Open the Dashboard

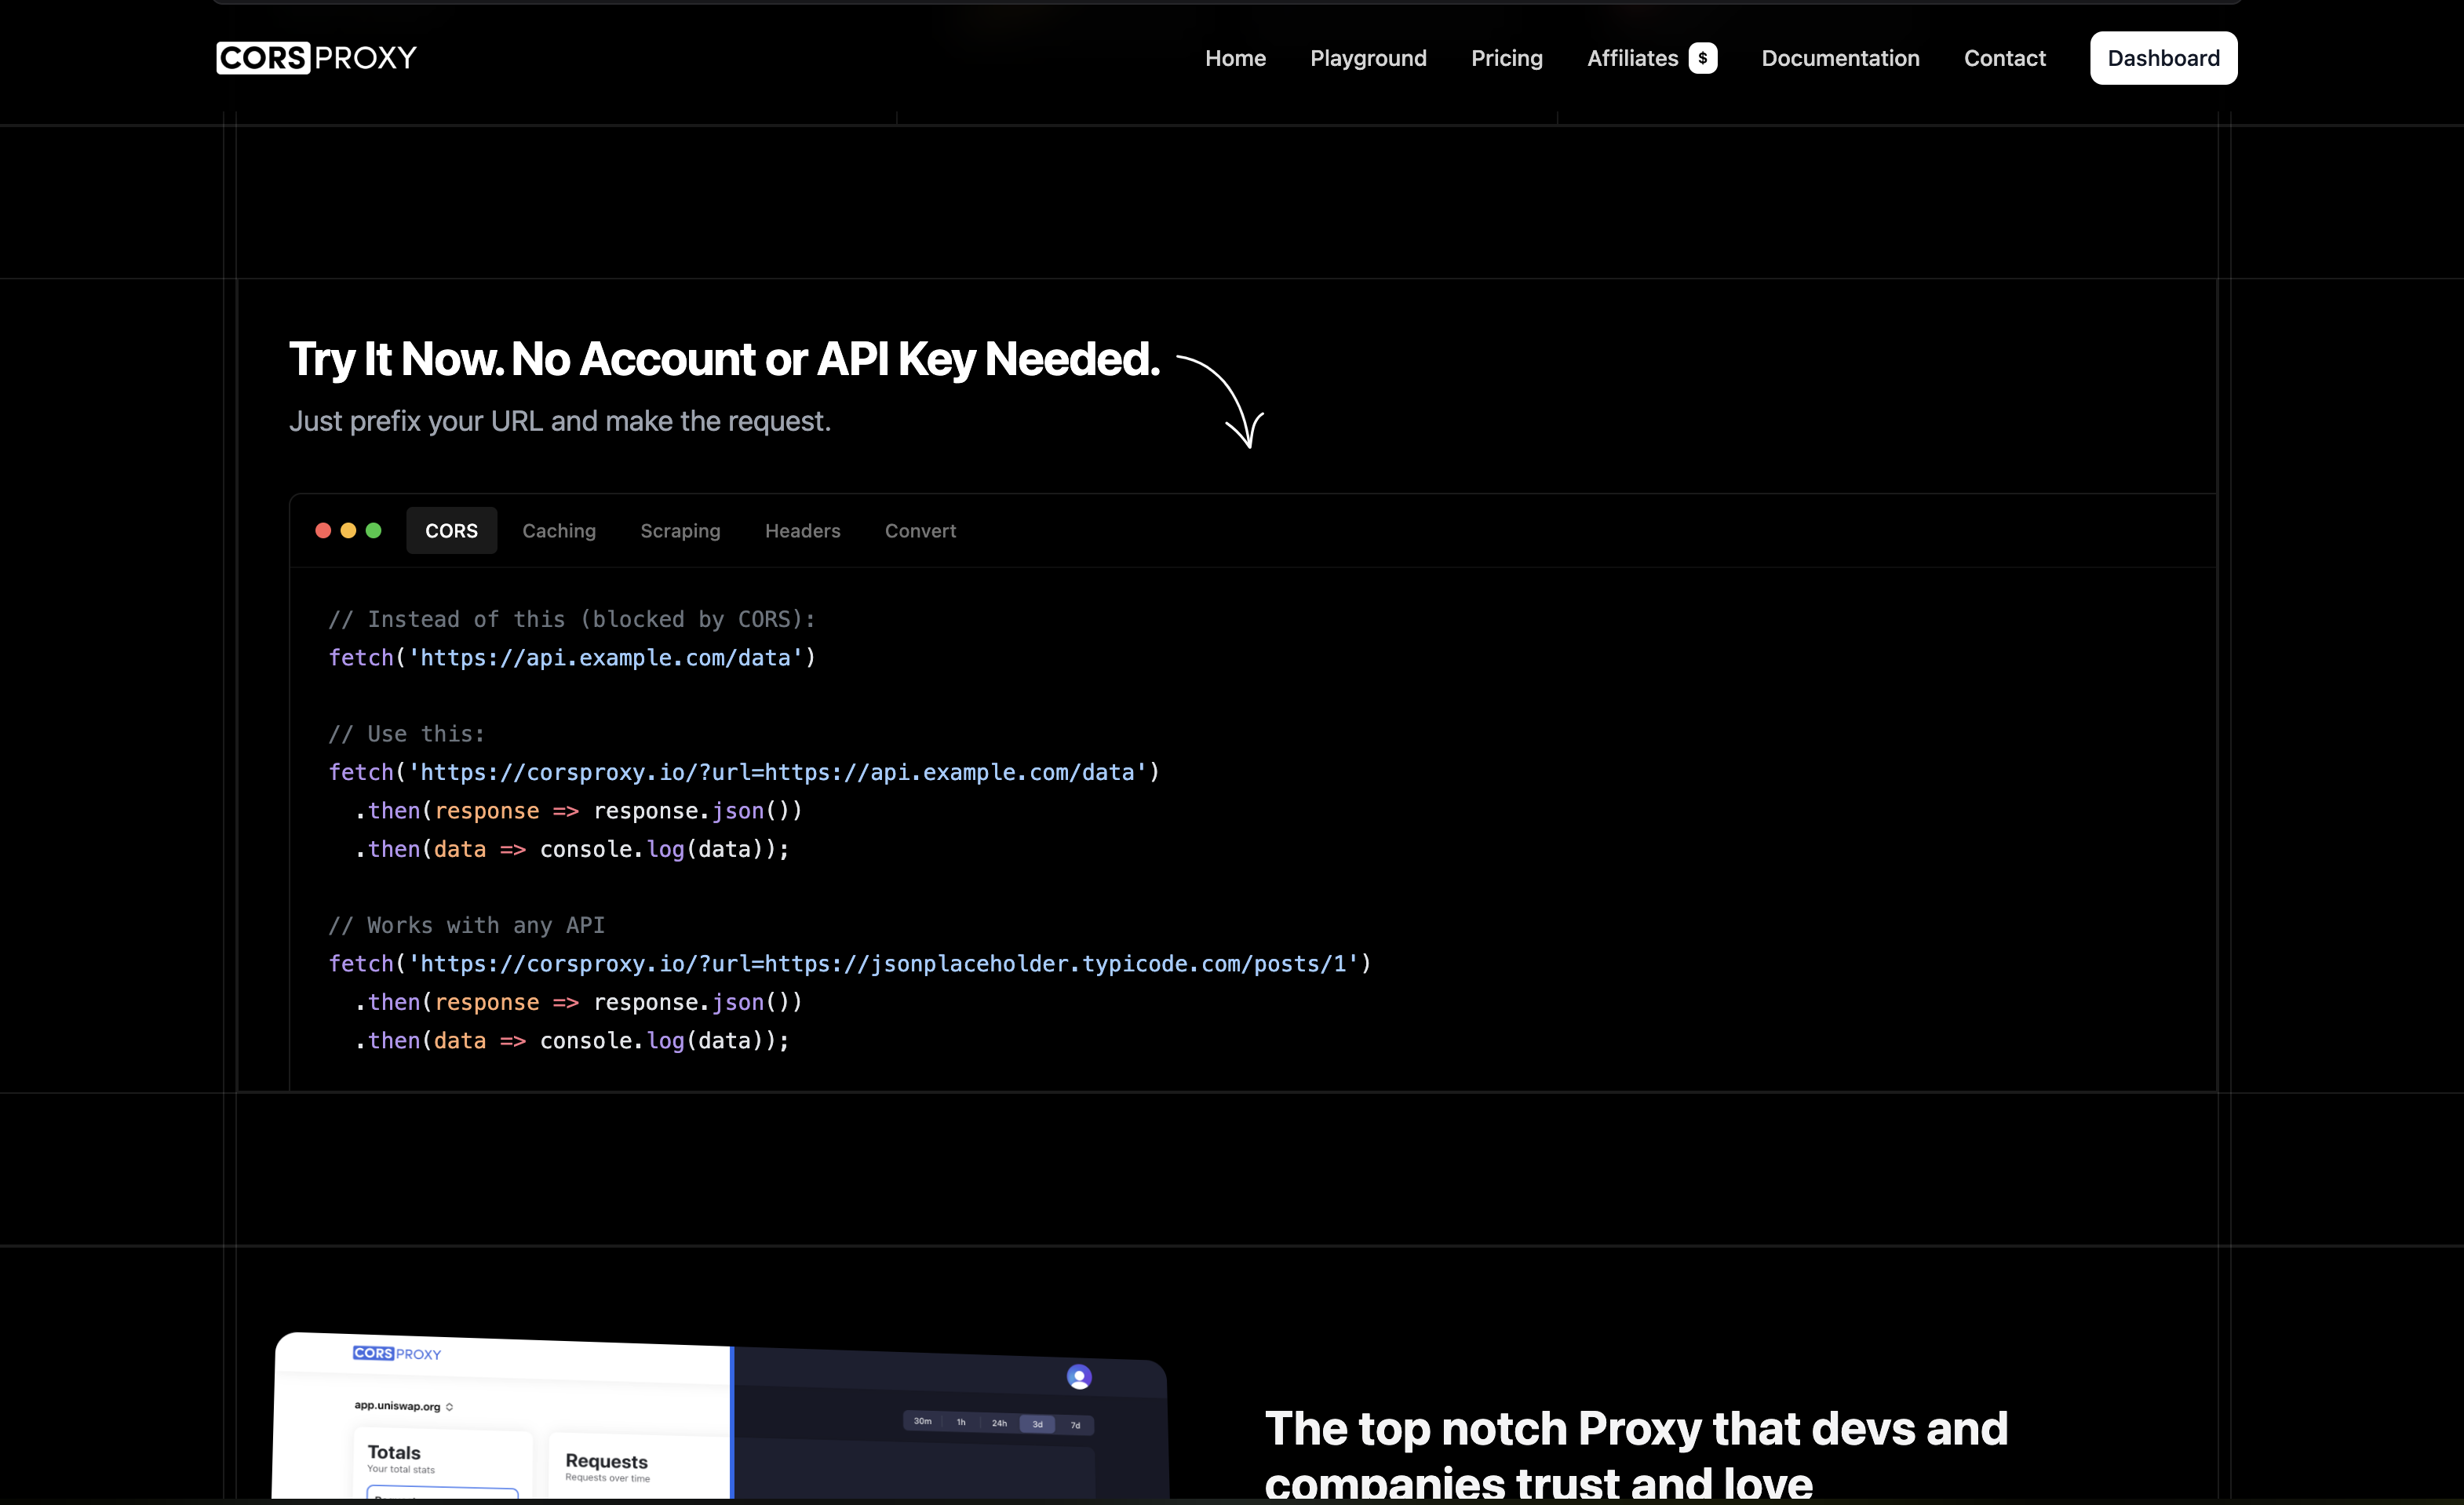(2162, 57)
